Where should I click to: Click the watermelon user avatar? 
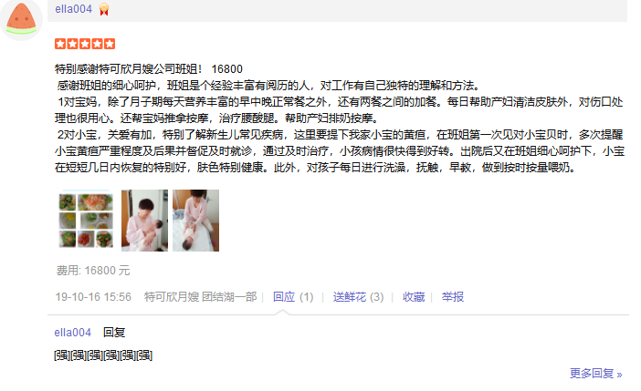tap(21, 18)
